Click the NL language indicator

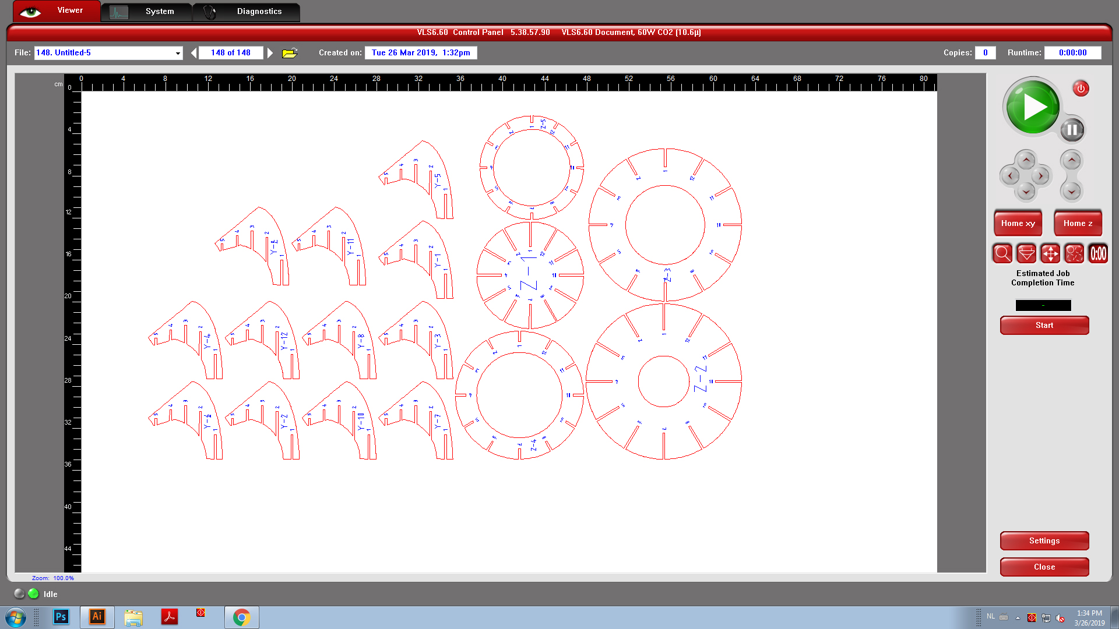tap(991, 616)
